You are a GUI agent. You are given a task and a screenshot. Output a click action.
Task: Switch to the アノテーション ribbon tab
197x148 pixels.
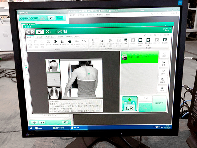[x=50, y=37]
